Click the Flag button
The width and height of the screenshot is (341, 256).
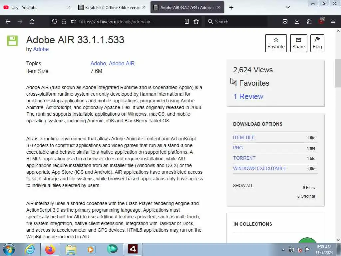(317, 43)
